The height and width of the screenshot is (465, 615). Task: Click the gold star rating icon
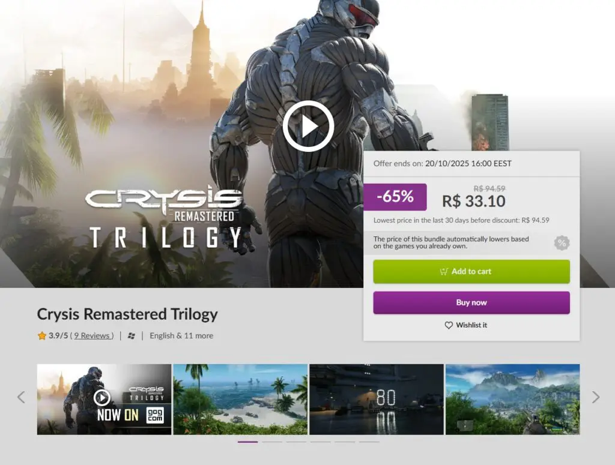coord(42,336)
